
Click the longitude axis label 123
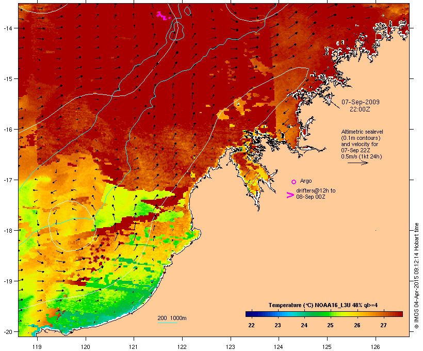point(231,347)
